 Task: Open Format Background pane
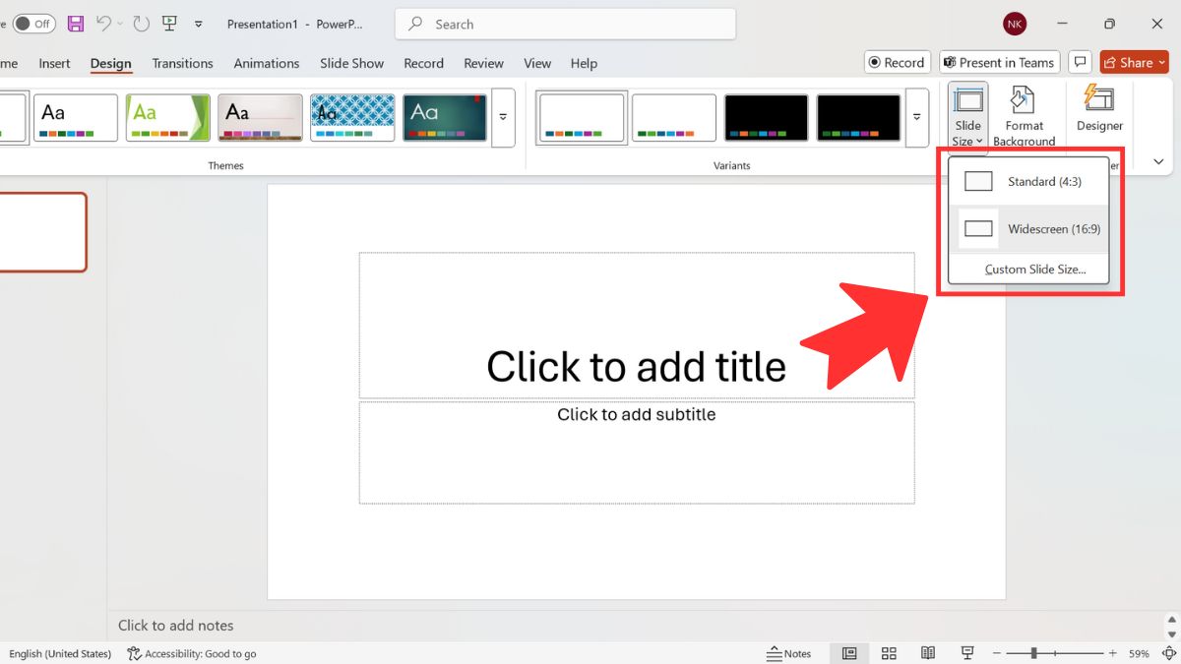point(1024,117)
